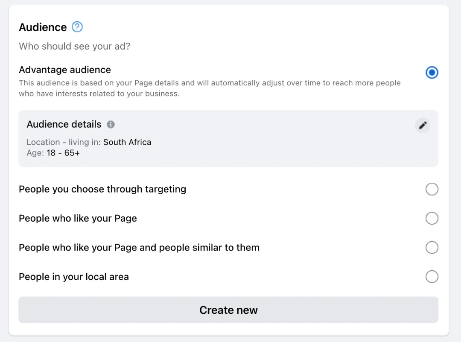Click the "People who like your Page" label
The height and width of the screenshot is (342, 461).
(78, 218)
